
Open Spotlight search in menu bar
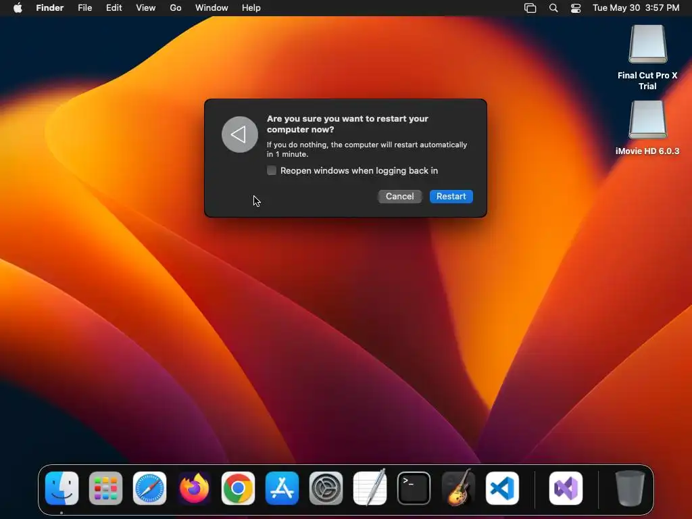(553, 8)
